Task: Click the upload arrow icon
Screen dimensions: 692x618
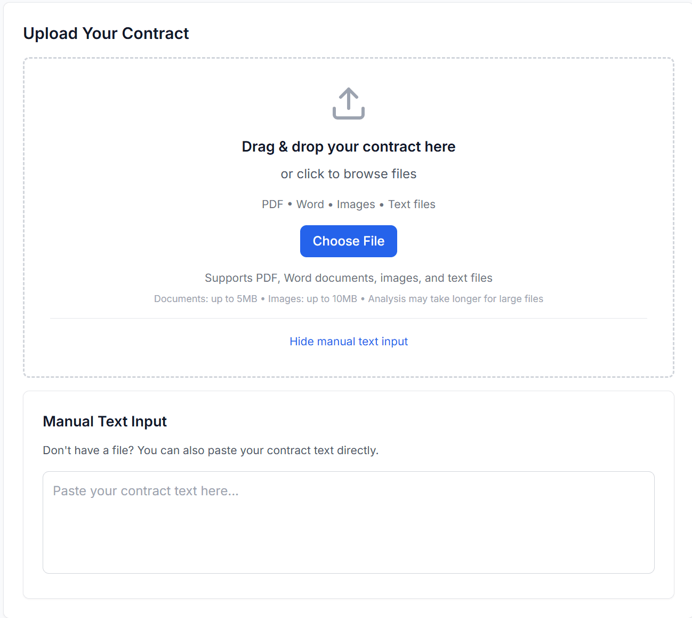Action: (x=348, y=103)
